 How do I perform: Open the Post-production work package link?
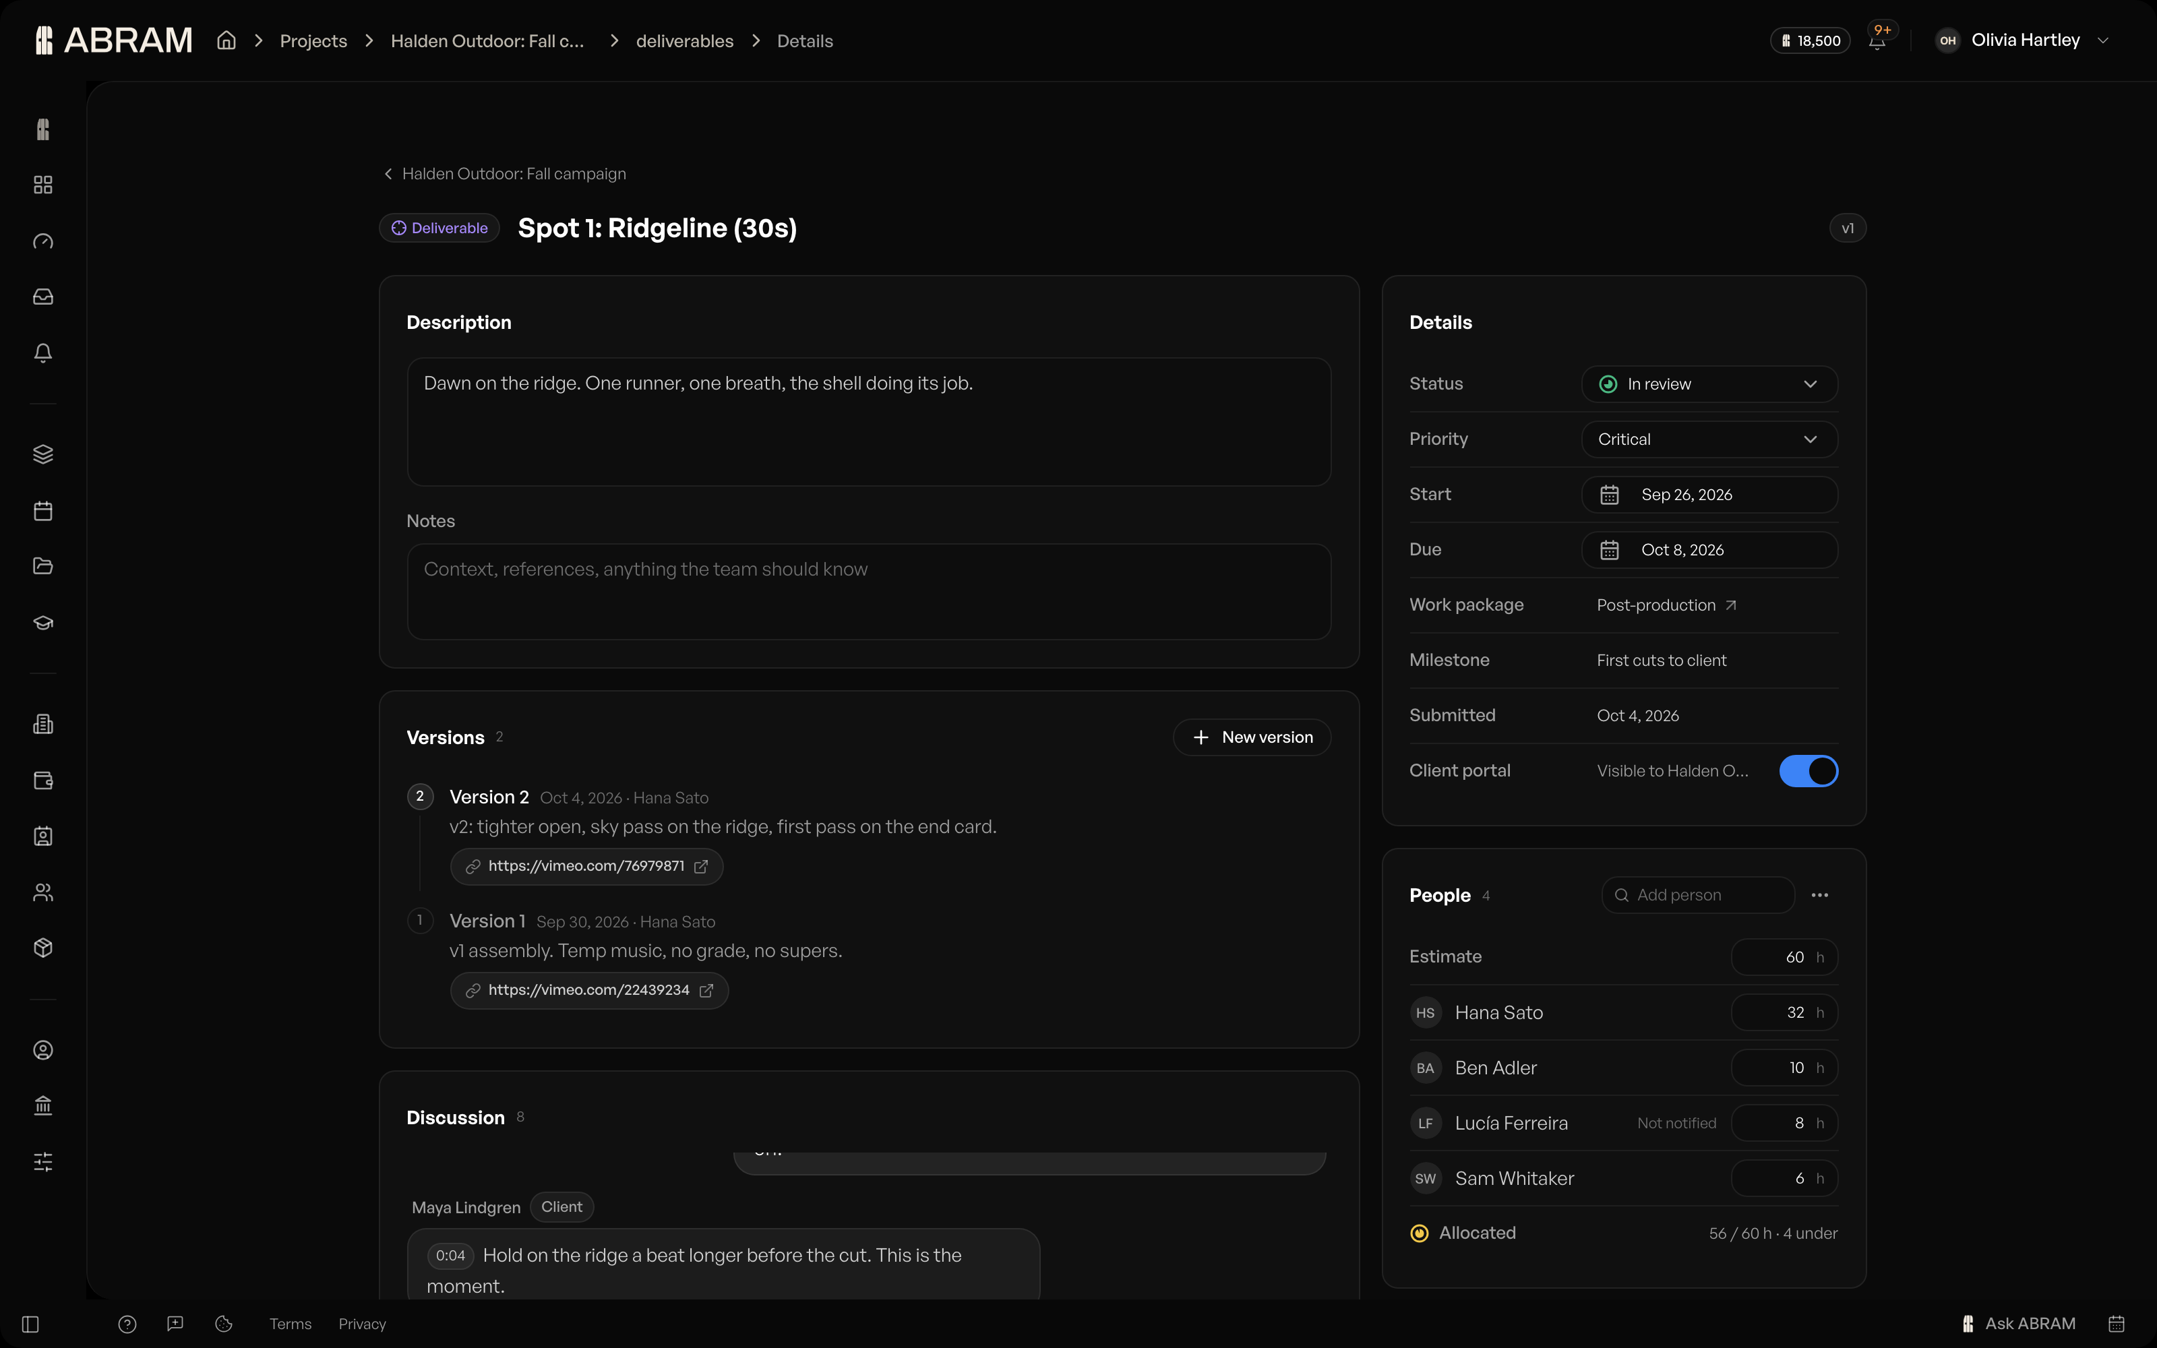pyautogui.click(x=1666, y=605)
